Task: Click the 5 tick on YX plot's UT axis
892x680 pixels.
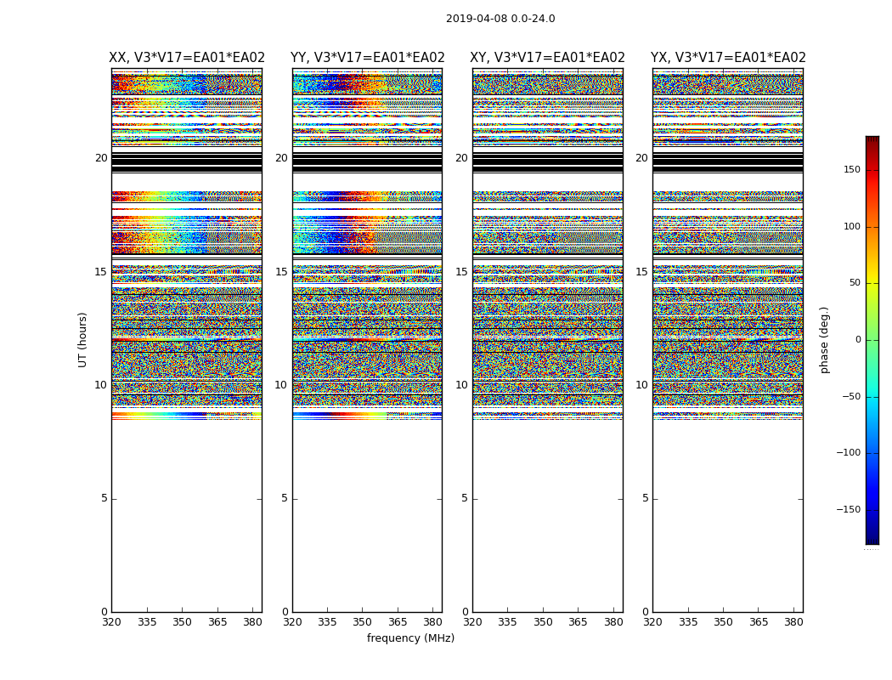Action: 645,498
